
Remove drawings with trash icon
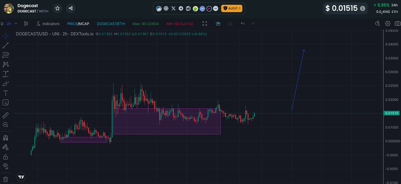coord(5,179)
